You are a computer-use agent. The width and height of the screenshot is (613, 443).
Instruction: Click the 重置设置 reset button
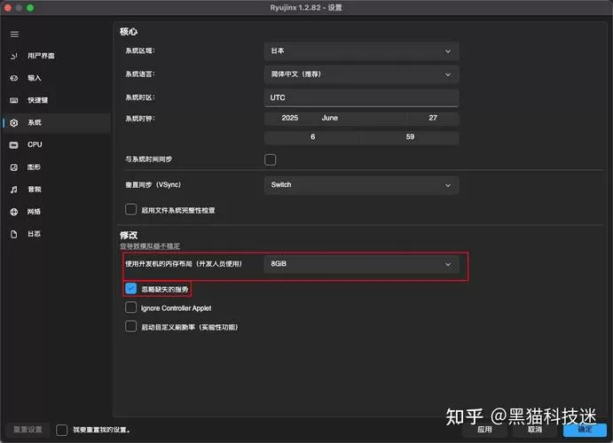28,430
